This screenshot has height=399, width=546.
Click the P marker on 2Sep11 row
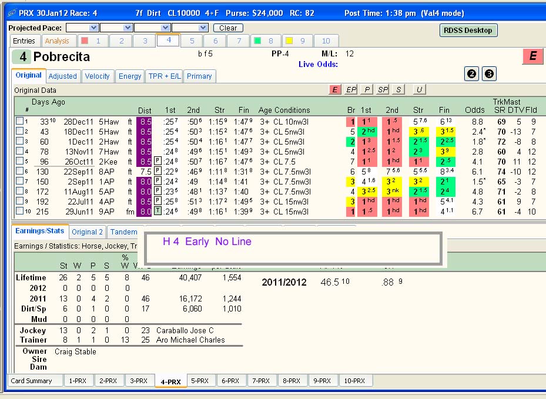[158, 181]
